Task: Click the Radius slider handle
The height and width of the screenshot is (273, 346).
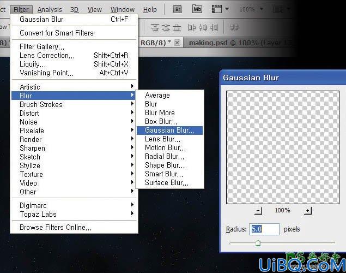Action: 258,243
